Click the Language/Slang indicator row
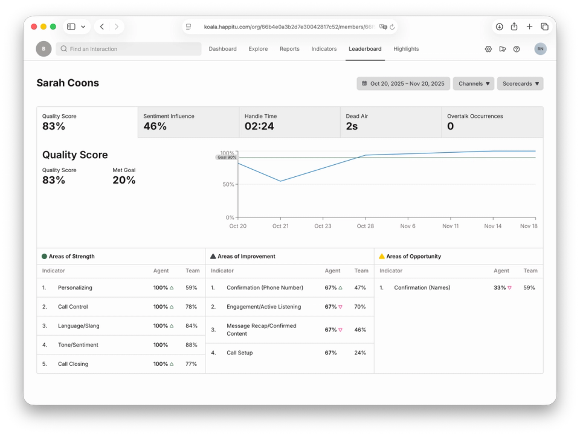Image resolution: width=580 pixels, height=436 pixels. pos(121,326)
